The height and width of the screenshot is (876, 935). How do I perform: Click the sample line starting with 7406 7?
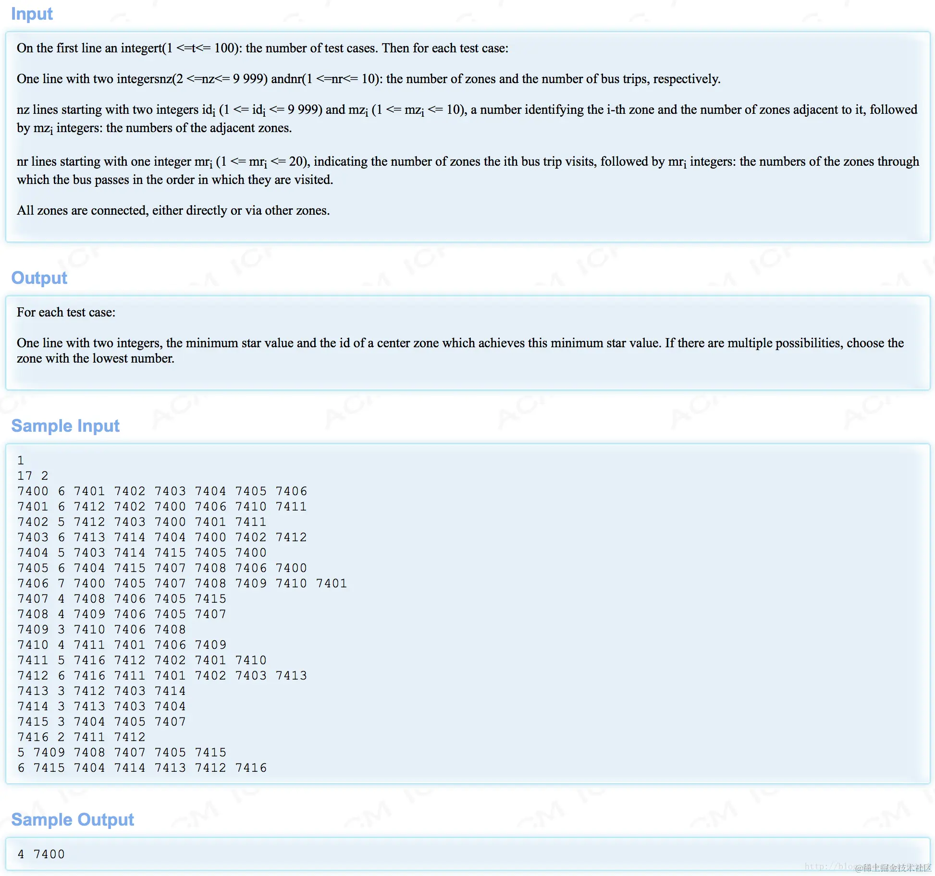coord(182,584)
